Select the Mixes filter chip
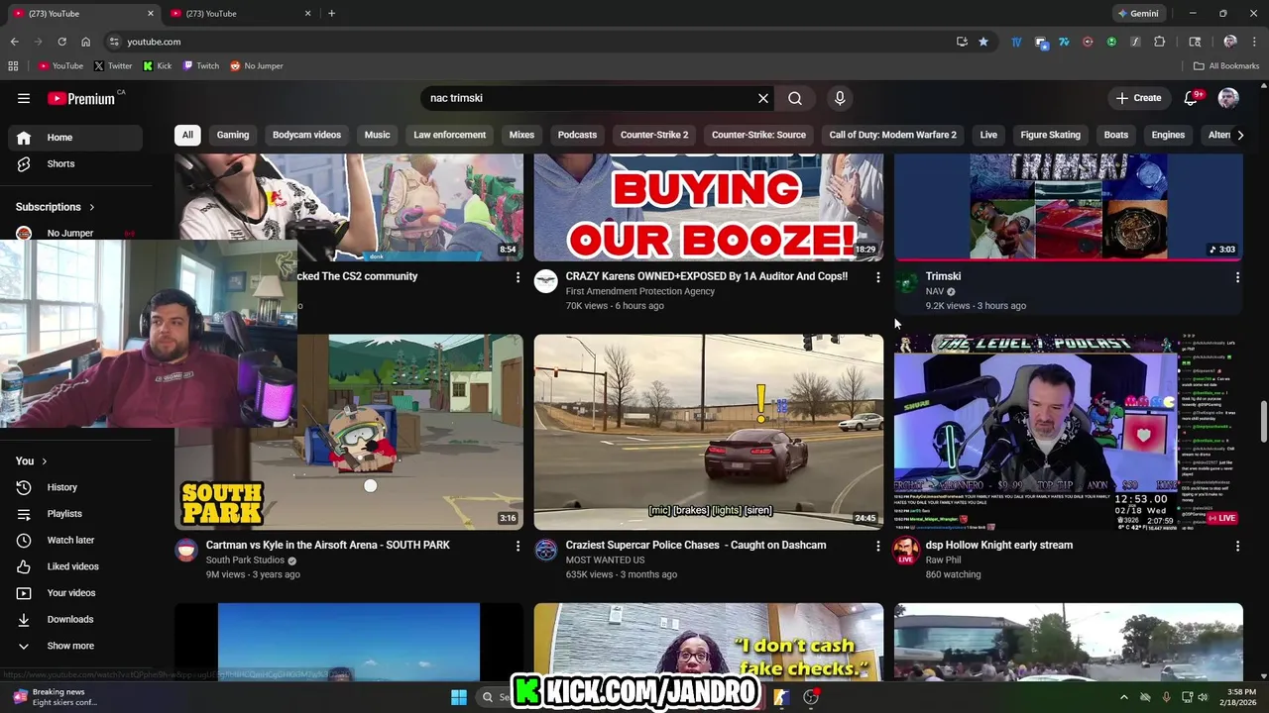Image resolution: width=1269 pixels, height=713 pixels. [521, 135]
